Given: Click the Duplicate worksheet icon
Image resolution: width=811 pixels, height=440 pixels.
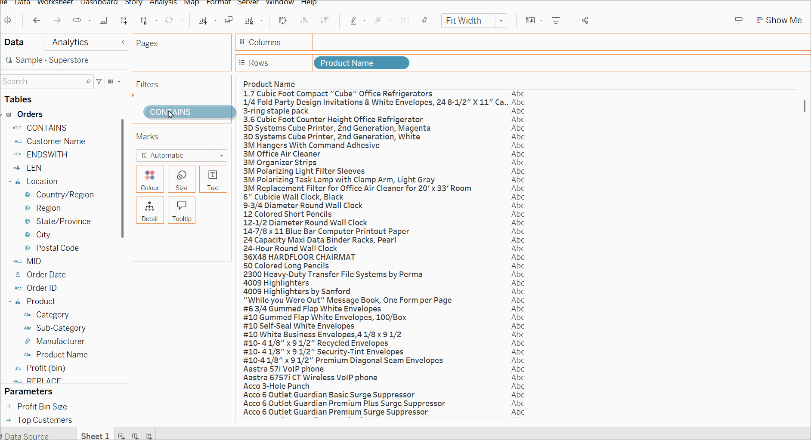Looking at the screenshot, I should pyautogui.click(x=229, y=20).
